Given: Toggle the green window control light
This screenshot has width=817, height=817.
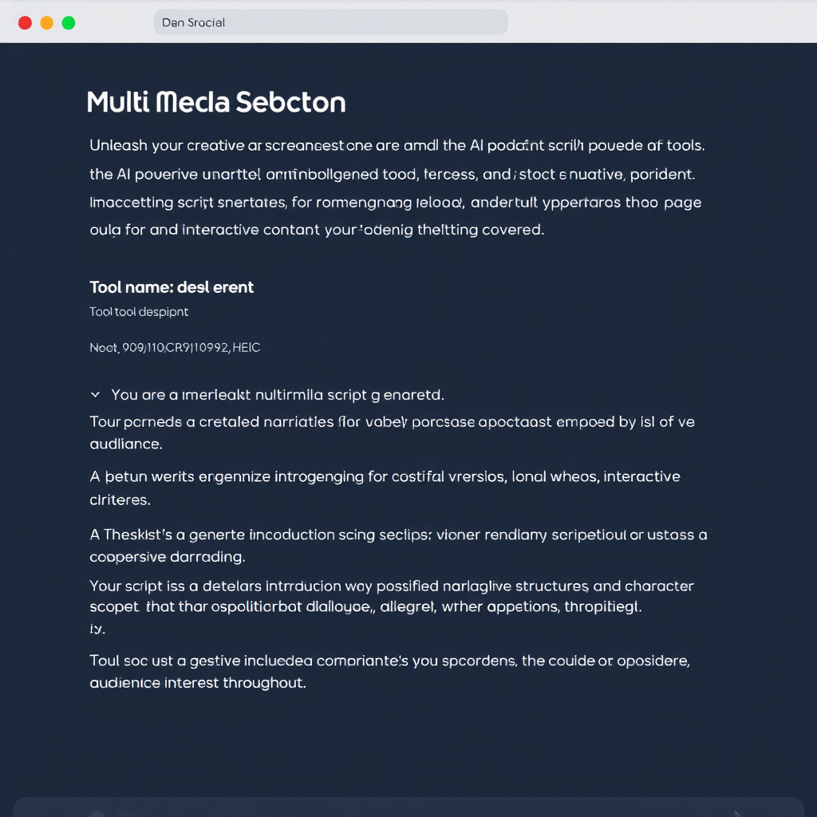Looking at the screenshot, I should coord(69,22).
